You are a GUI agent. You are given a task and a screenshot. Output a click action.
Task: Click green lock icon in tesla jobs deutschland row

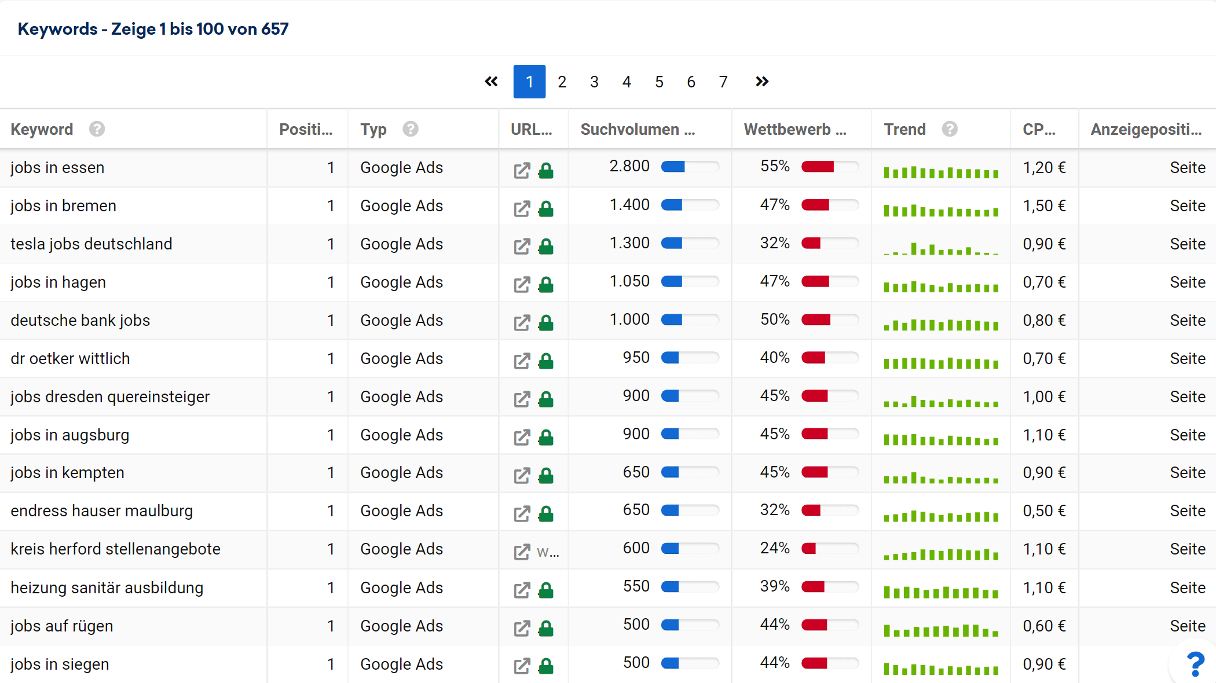click(545, 247)
